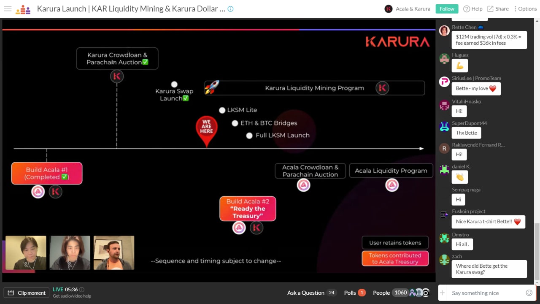Click Bette Chen's chat avatar
The width and height of the screenshot is (540, 304).
444,31
